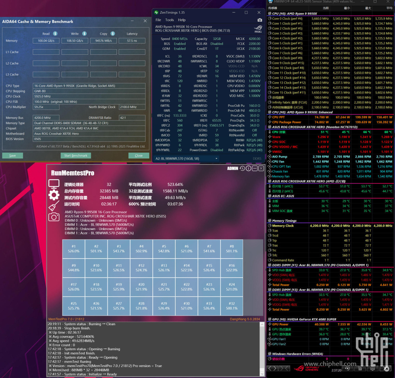Click RunMemtestPro camera screenshot icon

[x=54, y=217]
